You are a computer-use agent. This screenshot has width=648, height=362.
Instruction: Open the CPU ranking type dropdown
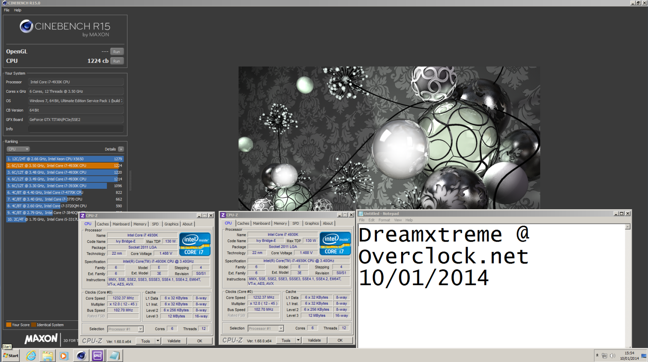point(18,149)
